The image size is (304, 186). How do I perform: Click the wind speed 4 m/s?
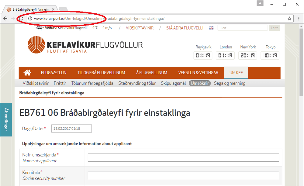pyautogui.click(x=107, y=28)
